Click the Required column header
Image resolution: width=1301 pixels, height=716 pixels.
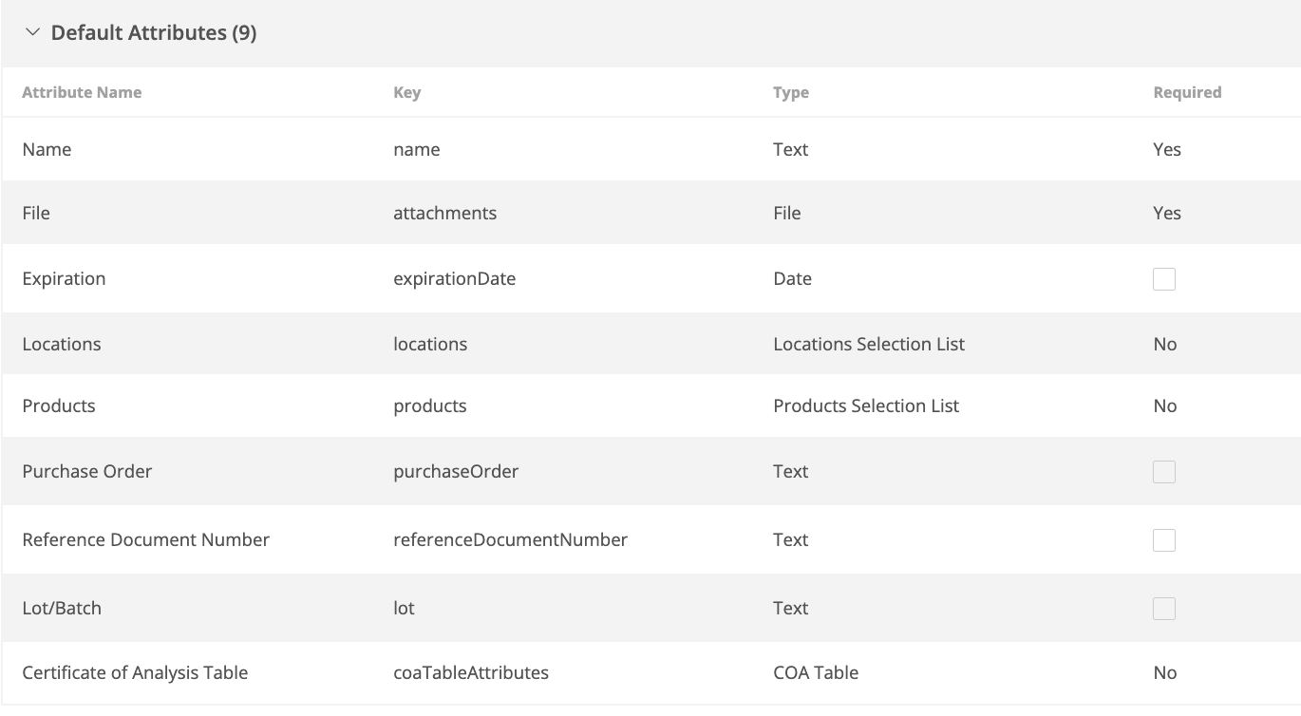1186,92
